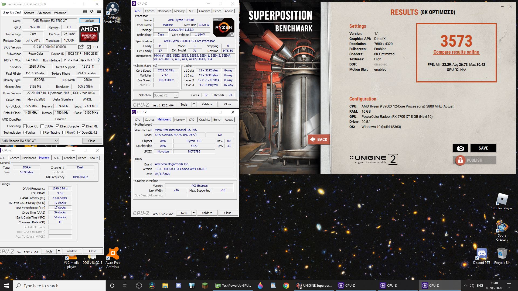Open SPD tab in CPU-Z Mainboard window
This screenshot has width=518, height=291.
coord(192,120)
